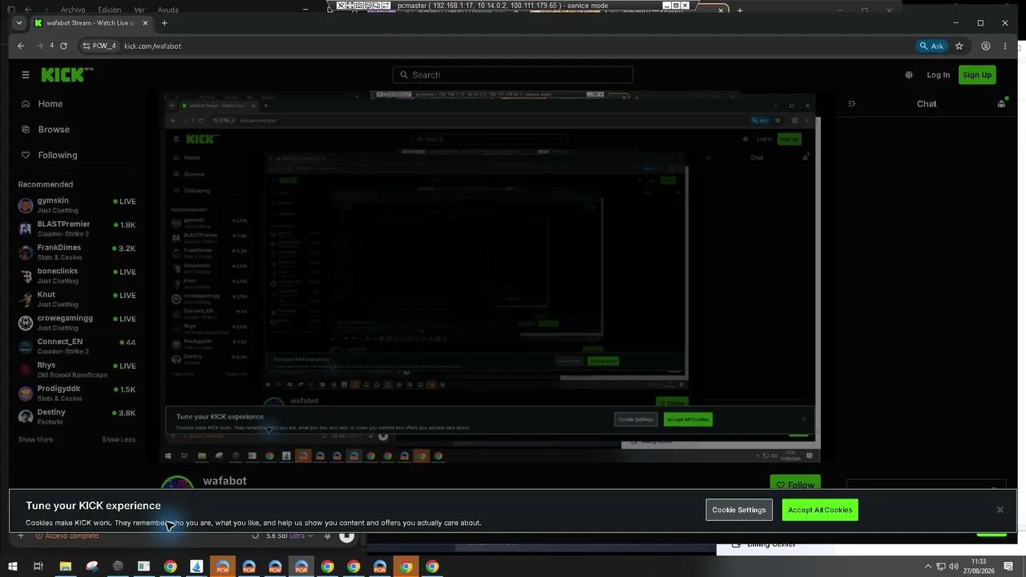This screenshot has height=577, width=1026.
Task: Click the green Sign Up button
Action: click(977, 75)
